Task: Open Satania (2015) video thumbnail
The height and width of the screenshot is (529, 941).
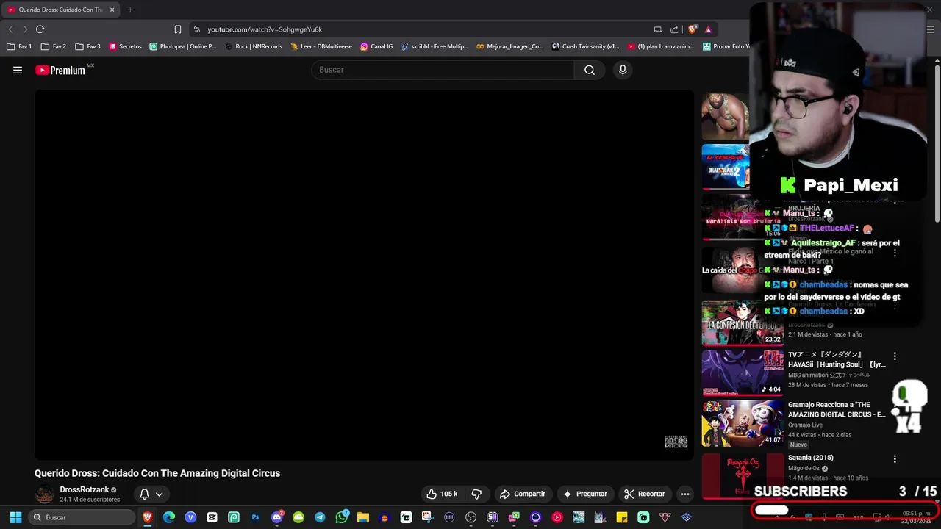Action: 743,475
